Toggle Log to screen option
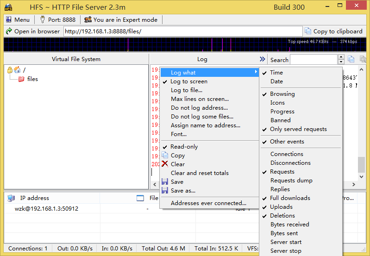The image size is (370, 256). [209, 81]
